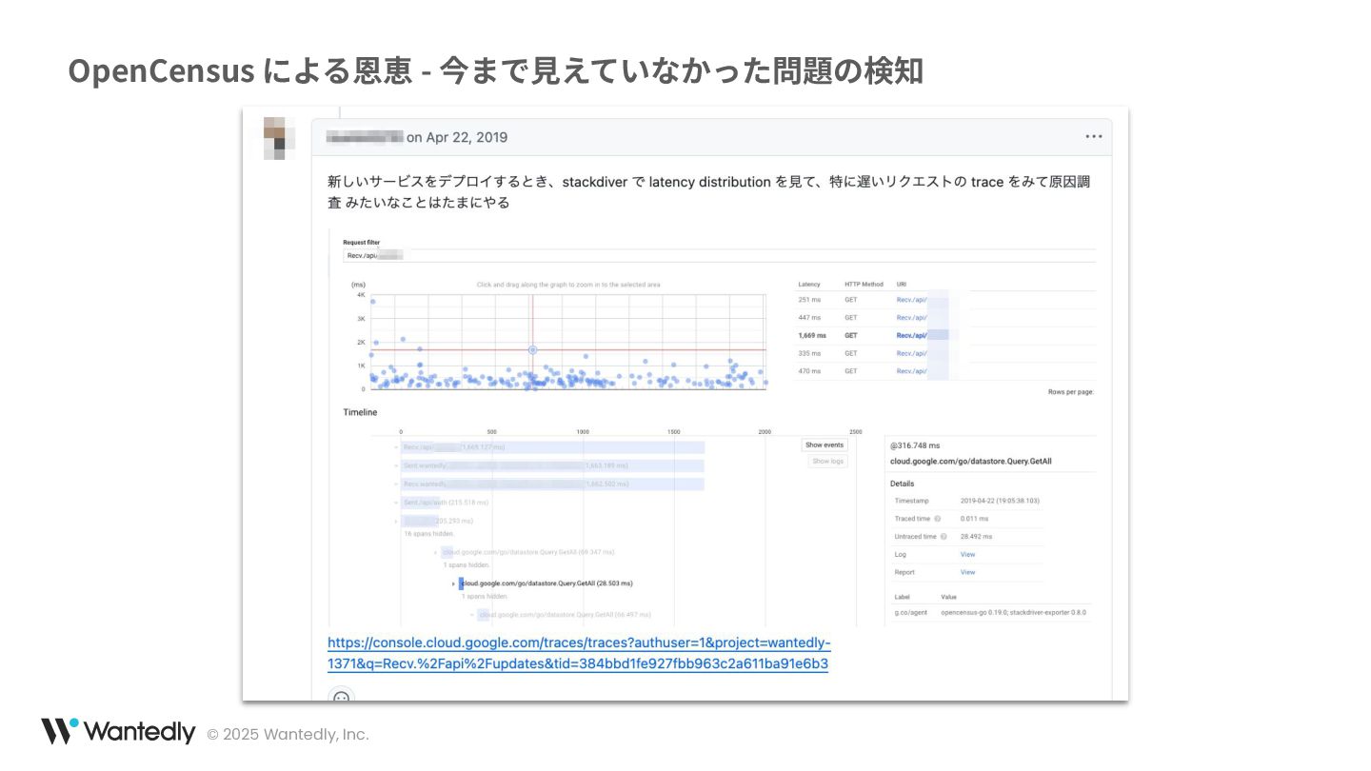Click the top-left 4K-range outlier point in the scatter plot

tap(372, 302)
